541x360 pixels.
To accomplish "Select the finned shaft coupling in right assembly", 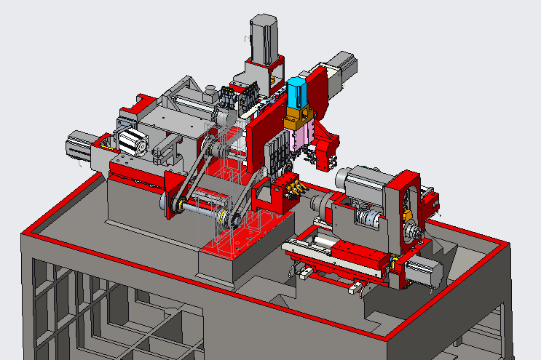I will (x=368, y=217).
